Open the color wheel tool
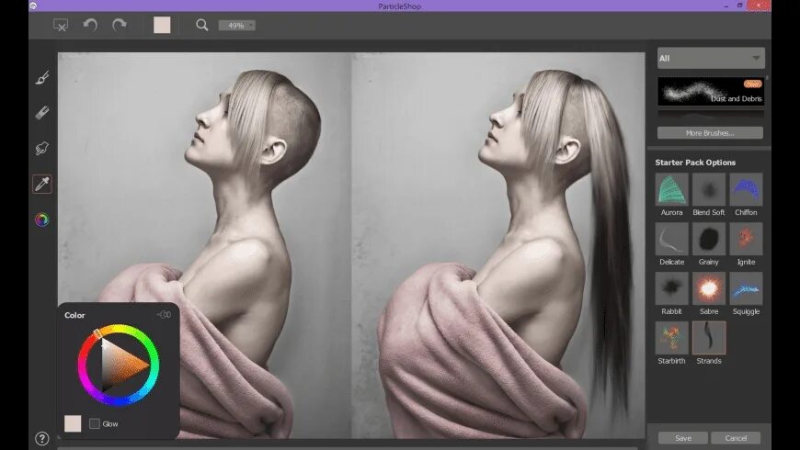800x450 pixels. (42, 219)
